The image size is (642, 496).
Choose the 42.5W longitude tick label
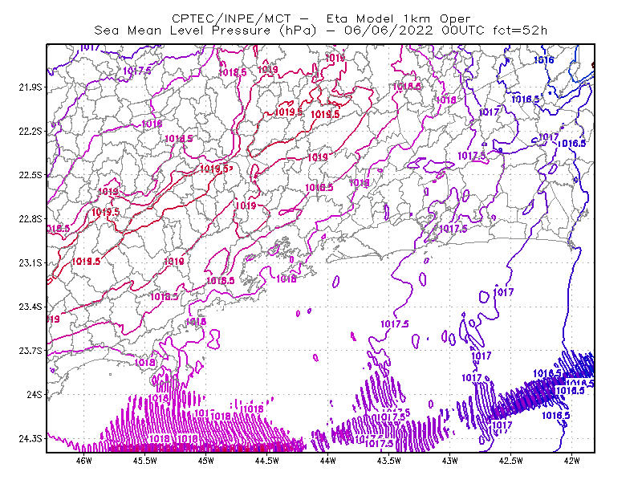510,461
